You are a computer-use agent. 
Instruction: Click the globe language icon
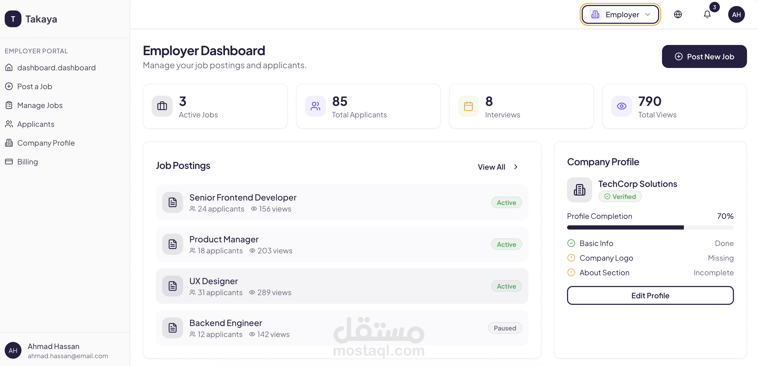tap(678, 14)
